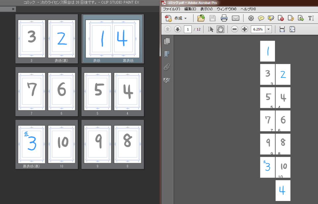Activate the text selection cursor tool
Viewport: 318px width, 204px height.
coord(211,29)
